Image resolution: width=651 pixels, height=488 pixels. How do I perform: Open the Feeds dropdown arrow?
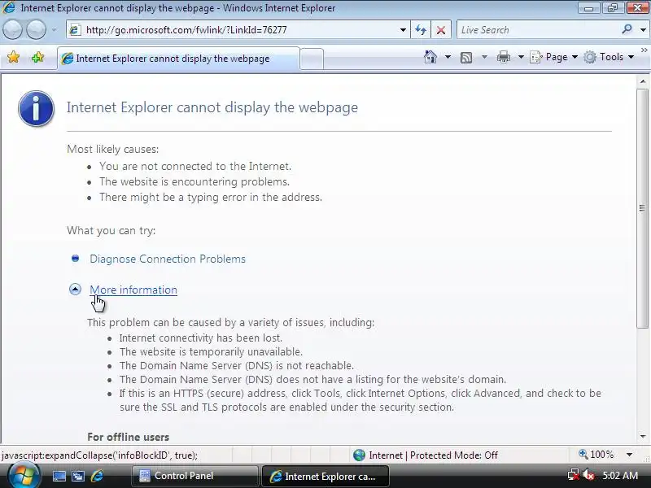(x=484, y=57)
